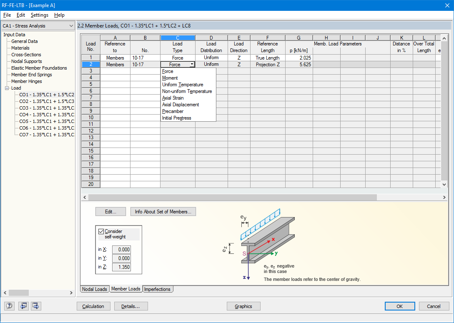Click Info About Set of Members button
Image resolution: width=454 pixels, height=323 pixels.
pyautogui.click(x=163, y=212)
